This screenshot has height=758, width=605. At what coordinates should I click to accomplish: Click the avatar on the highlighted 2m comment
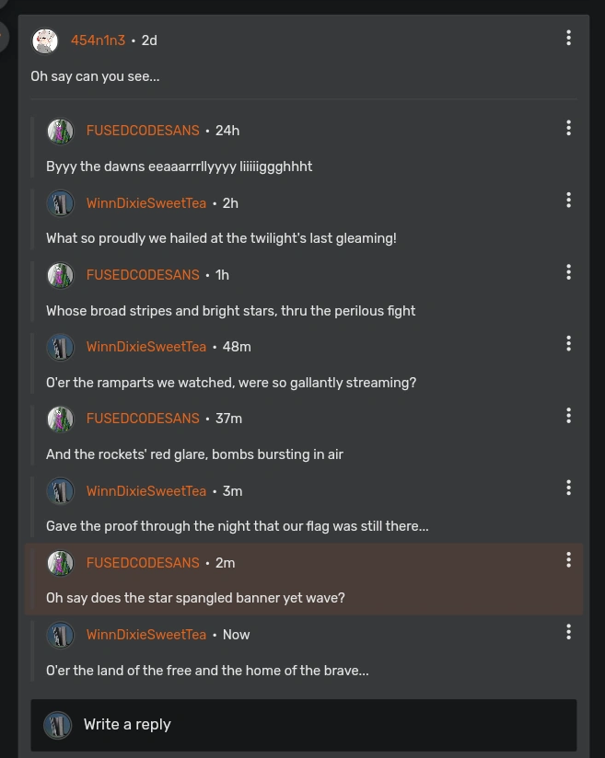click(x=61, y=563)
